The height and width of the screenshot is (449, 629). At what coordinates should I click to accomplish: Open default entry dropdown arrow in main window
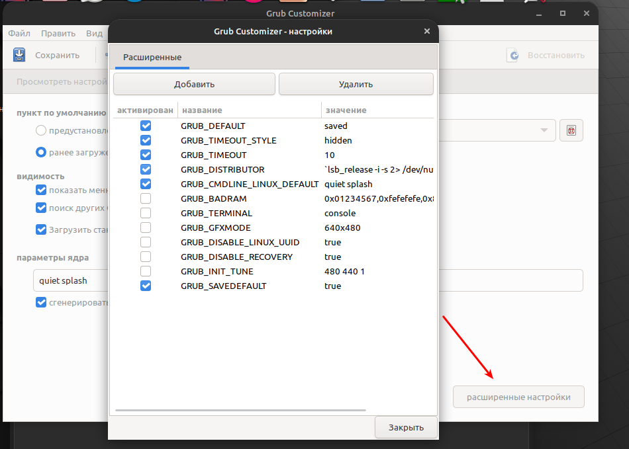[544, 130]
